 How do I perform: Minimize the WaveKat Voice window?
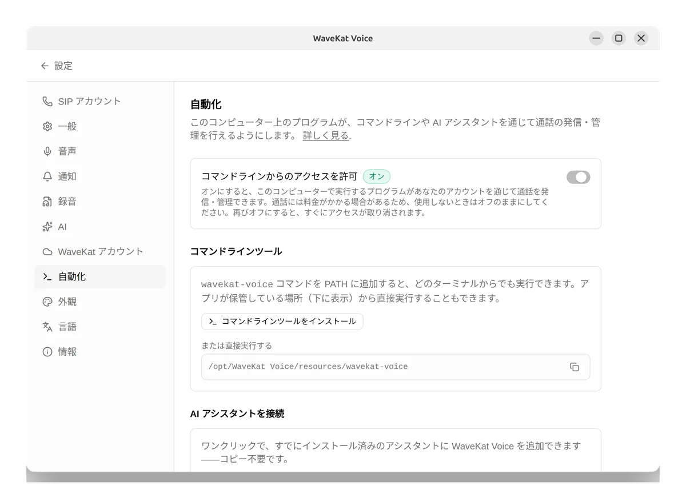pos(596,38)
